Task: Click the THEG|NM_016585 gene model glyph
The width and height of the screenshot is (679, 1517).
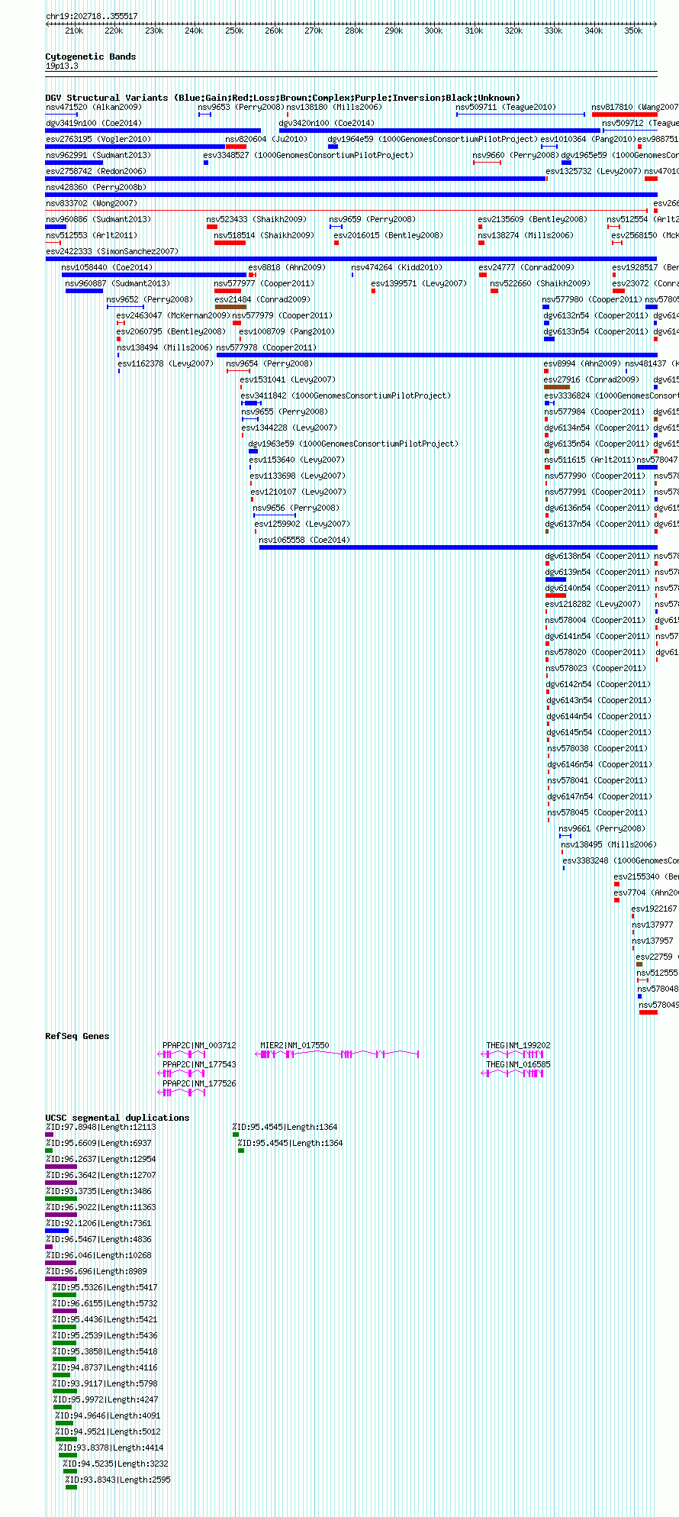Action: [513, 1073]
